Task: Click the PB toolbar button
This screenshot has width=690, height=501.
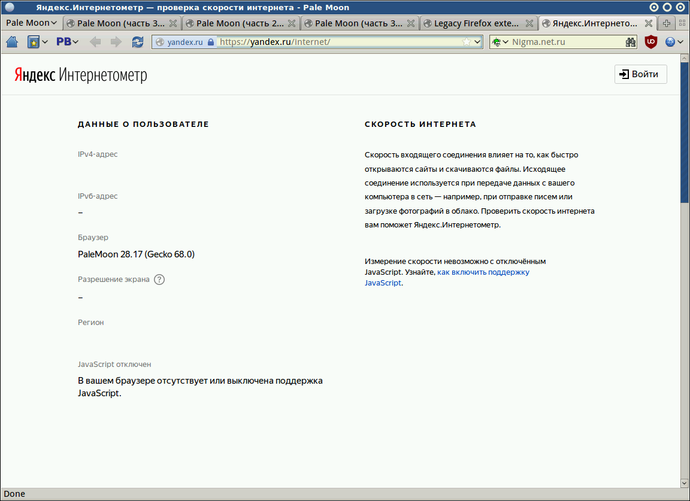Action: click(63, 42)
